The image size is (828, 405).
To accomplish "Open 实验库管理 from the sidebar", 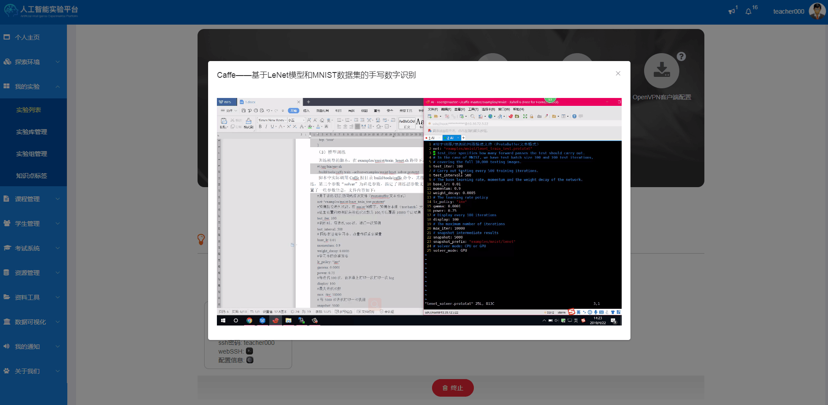I will [32, 132].
